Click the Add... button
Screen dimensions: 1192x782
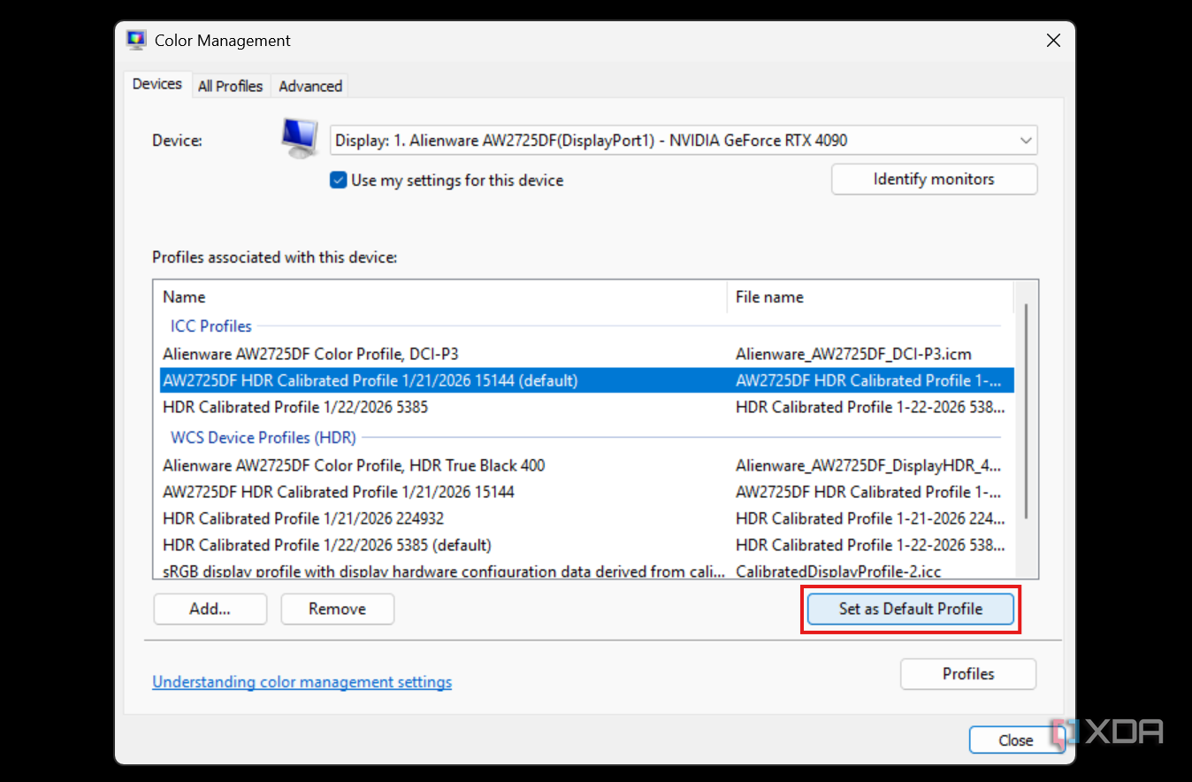(210, 609)
